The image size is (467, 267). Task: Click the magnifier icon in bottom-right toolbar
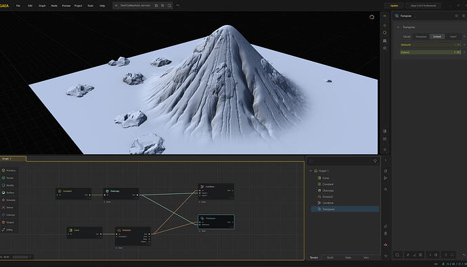397,255
